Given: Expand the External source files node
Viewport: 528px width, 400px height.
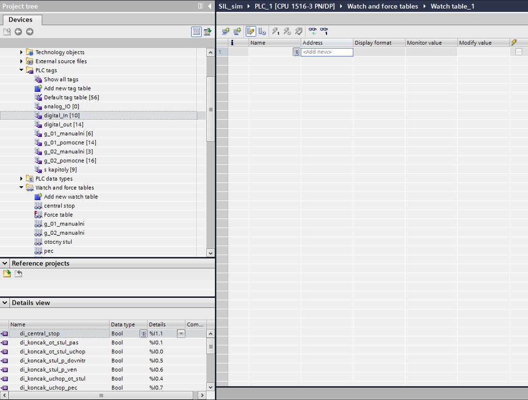Looking at the screenshot, I should (21, 61).
